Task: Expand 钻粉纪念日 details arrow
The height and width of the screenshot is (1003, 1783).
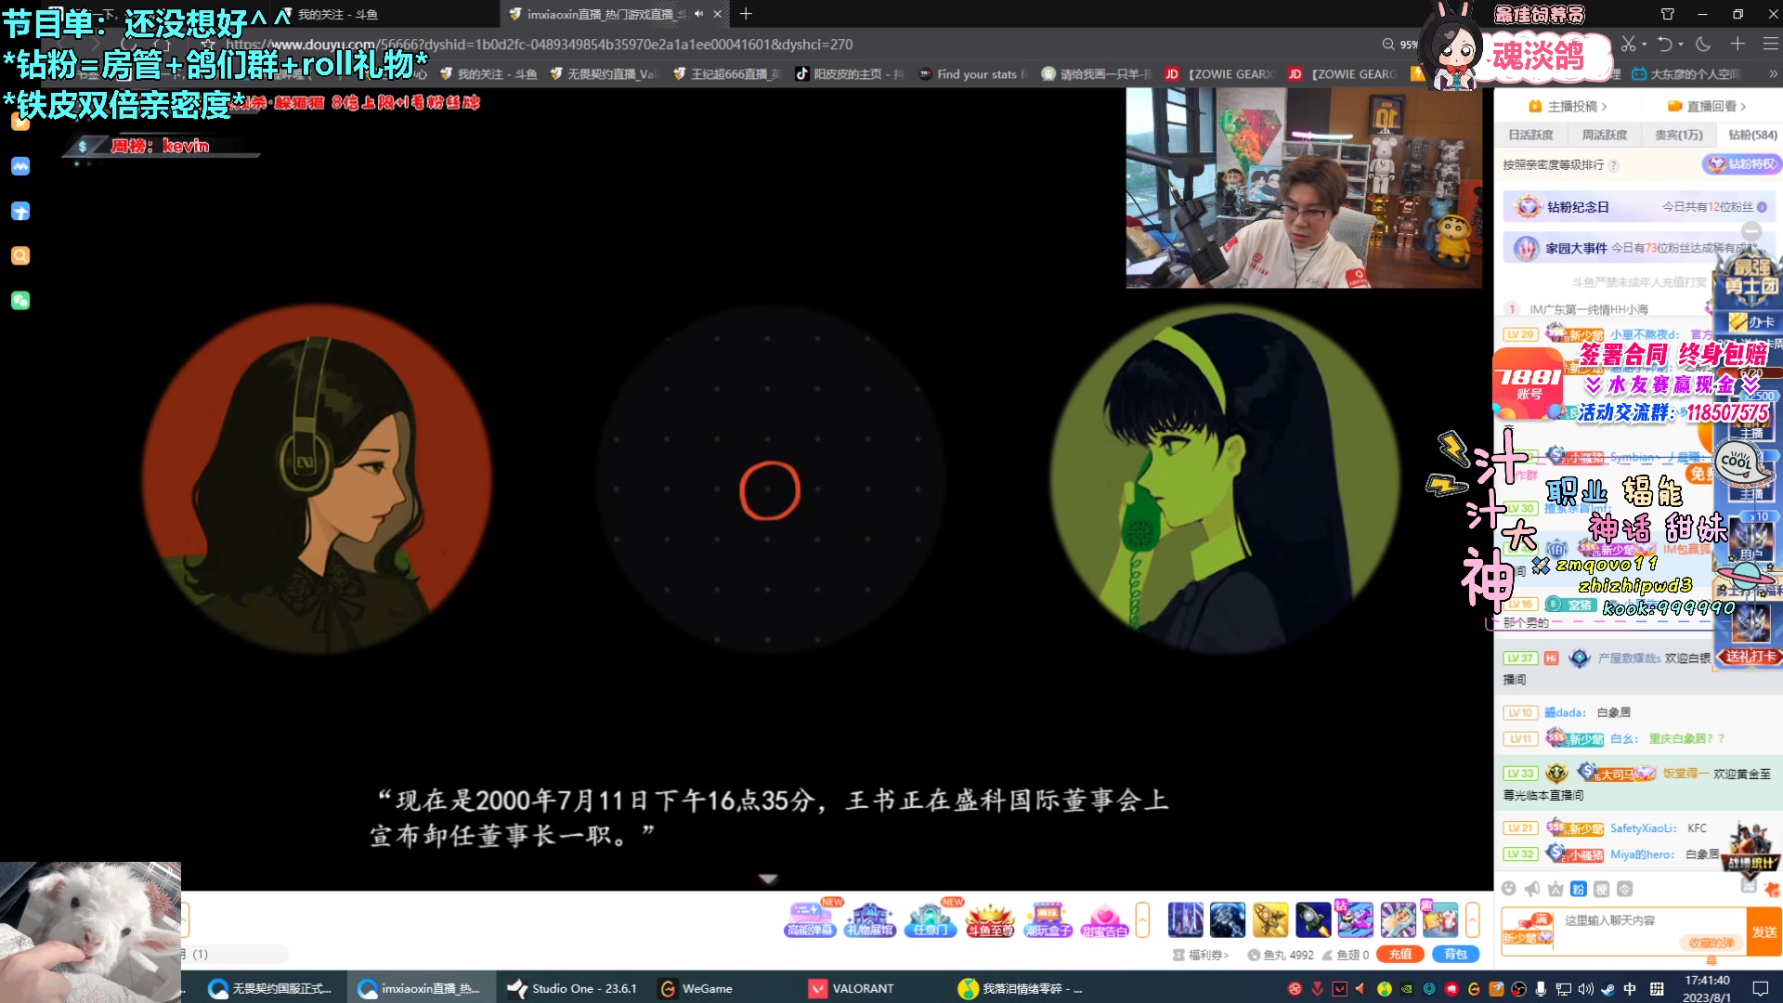Action: [x=1762, y=207]
